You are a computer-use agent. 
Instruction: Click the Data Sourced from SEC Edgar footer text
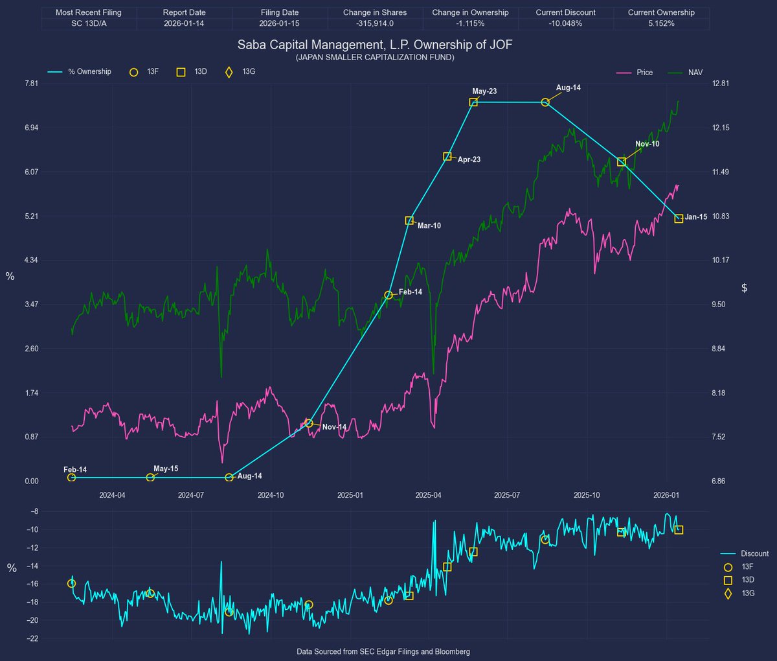[383, 652]
